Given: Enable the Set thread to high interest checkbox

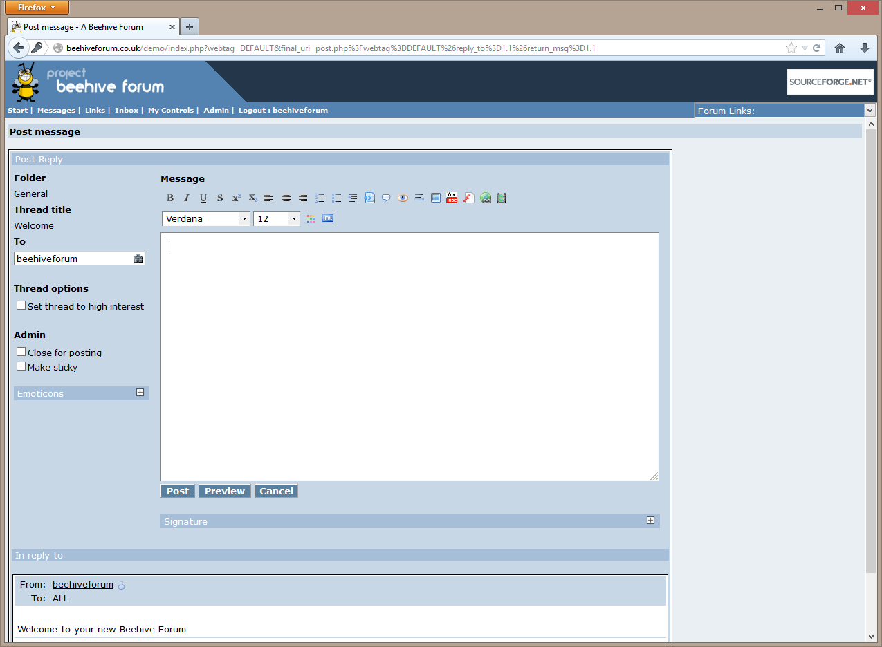Looking at the screenshot, I should [21, 305].
